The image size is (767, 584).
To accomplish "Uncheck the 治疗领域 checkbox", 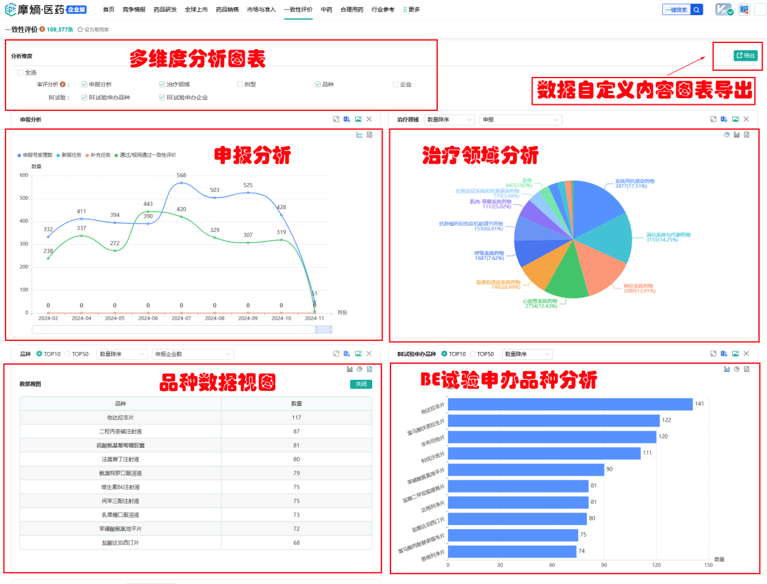I will 162,85.
